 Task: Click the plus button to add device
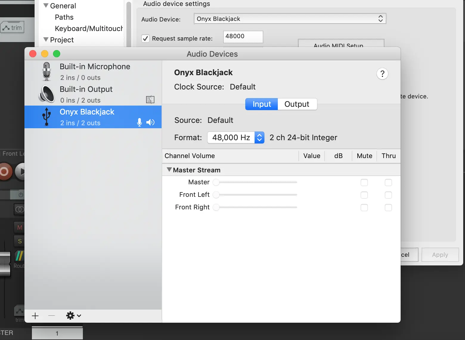pyautogui.click(x=35, y=316)
